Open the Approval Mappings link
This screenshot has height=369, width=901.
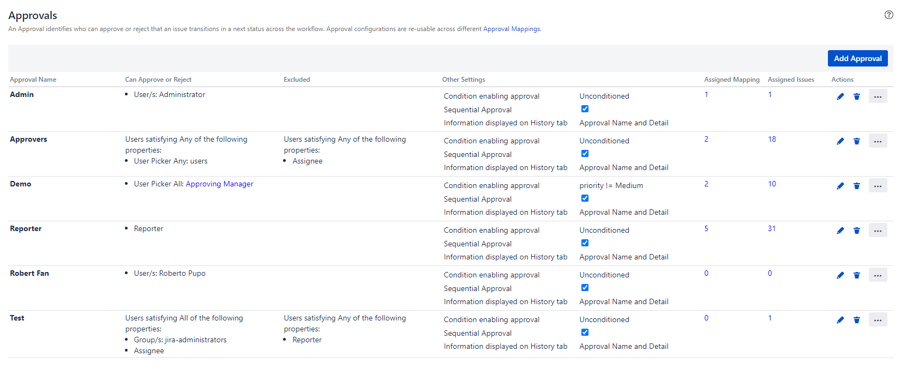[511, 29]
